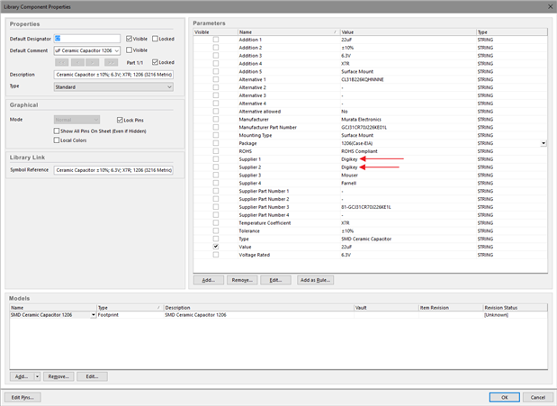The width and height of the screenshot is (557, 406).
Task: Click the previous part arrow button
Action: [x=78, y=62]
